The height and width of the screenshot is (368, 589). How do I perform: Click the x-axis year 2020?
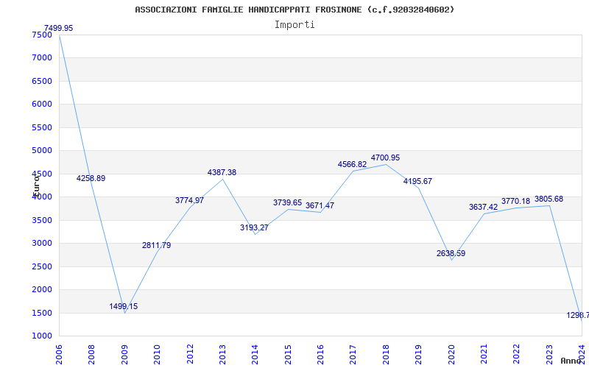(x=451, y=354)
